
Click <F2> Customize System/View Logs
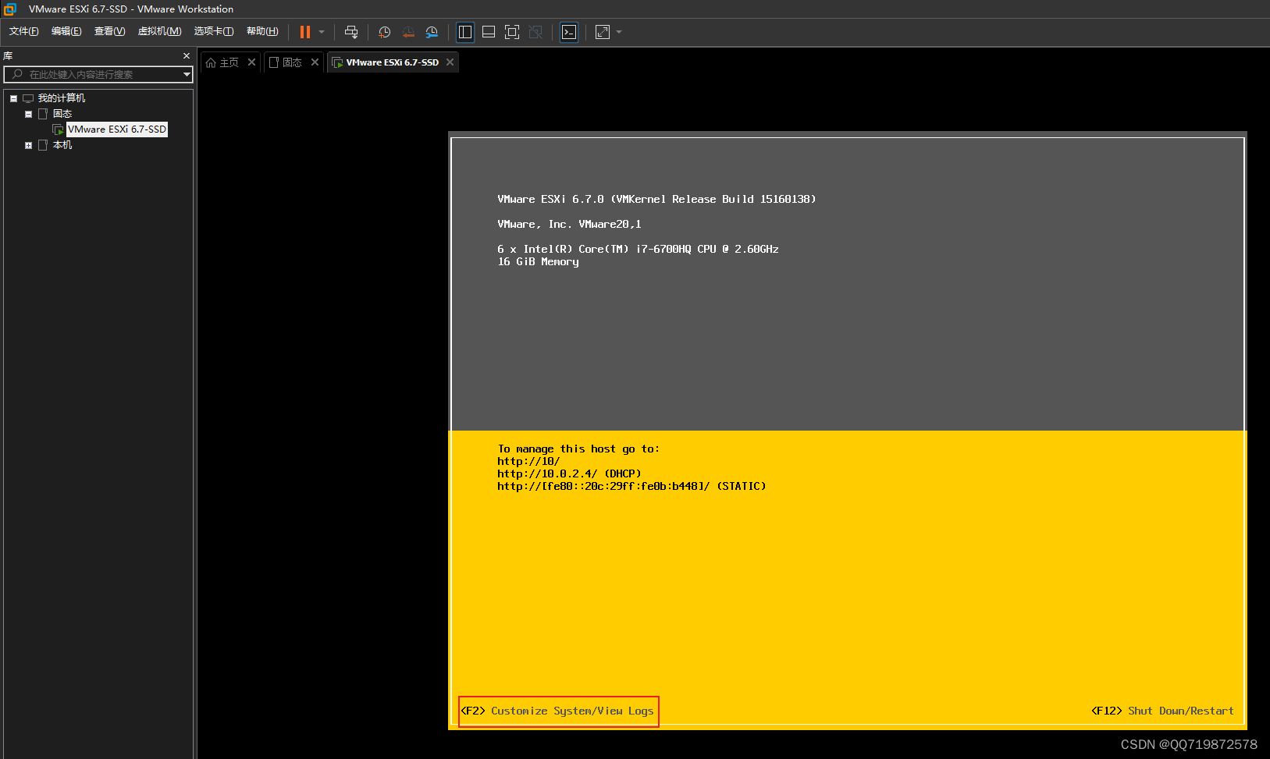point(557,711)
